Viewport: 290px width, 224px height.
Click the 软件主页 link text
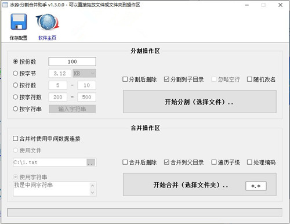tap(48, 38)
